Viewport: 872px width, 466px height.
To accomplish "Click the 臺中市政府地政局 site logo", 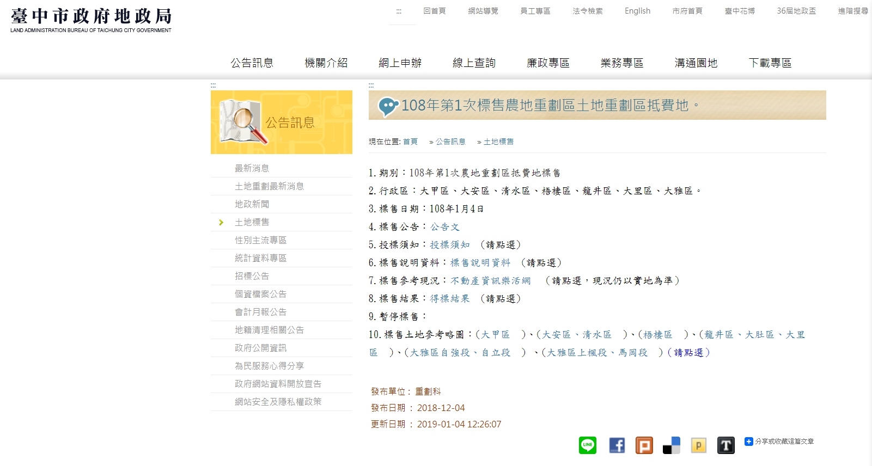I will pos(91,20).
